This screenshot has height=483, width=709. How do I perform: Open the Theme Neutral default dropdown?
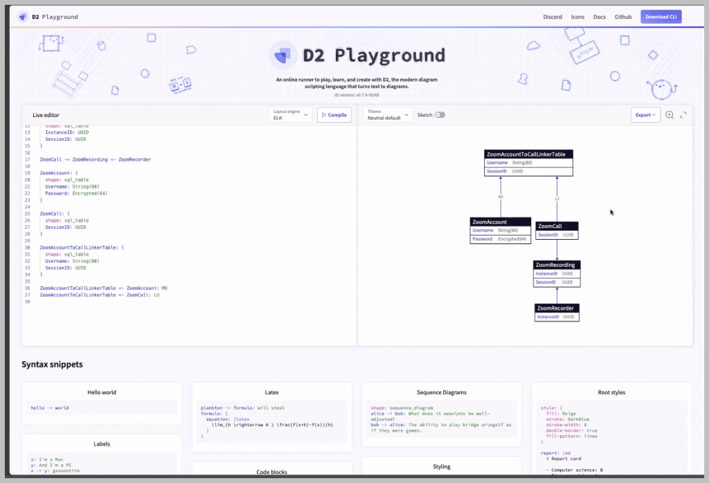388,115
